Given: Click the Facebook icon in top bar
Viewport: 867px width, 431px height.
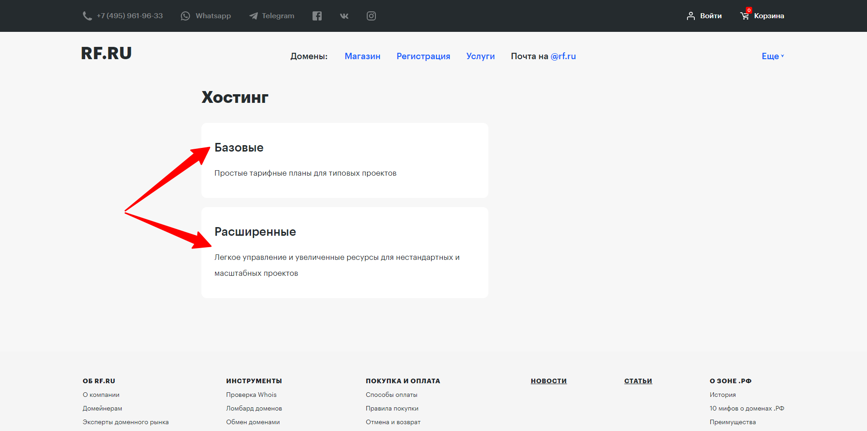Looking at the screenshot, I should (x=317, y=16).
